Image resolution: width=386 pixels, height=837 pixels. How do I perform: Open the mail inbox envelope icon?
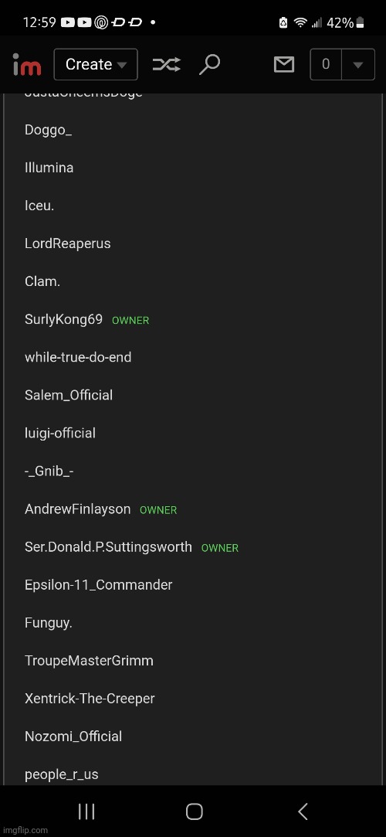(283, 65)
